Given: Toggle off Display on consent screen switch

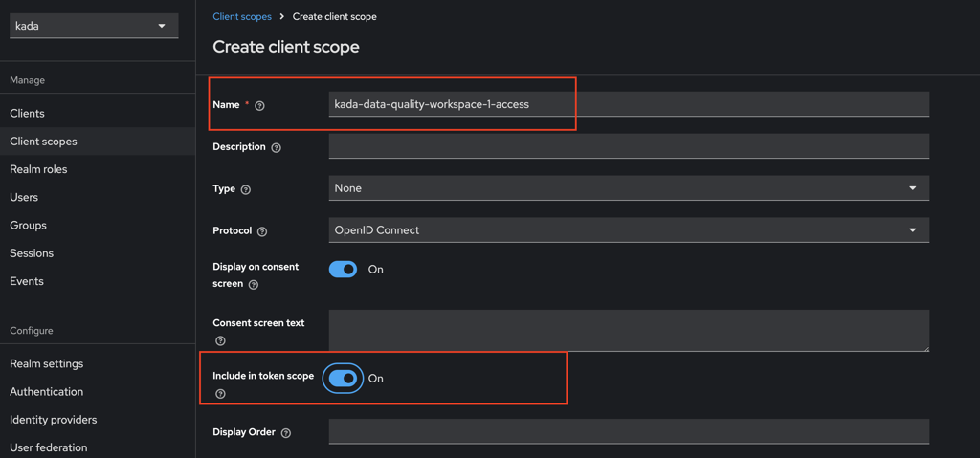Looking at the screenshot, I should (343, 270).
